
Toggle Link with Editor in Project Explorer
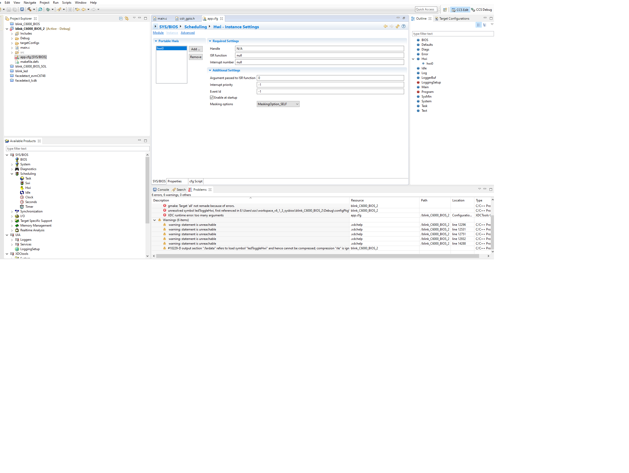[x=127, y=19]
